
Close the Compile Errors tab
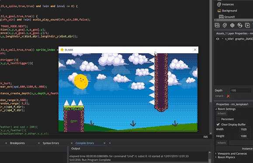click(104, 143)
